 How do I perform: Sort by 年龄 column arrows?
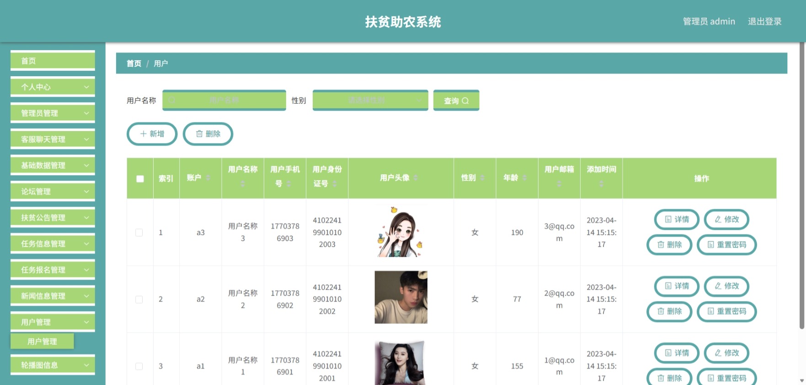[524, 177]
